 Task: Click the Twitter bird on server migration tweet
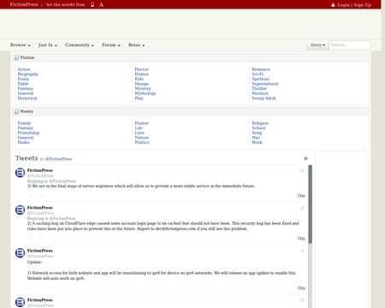click(302, 170)
